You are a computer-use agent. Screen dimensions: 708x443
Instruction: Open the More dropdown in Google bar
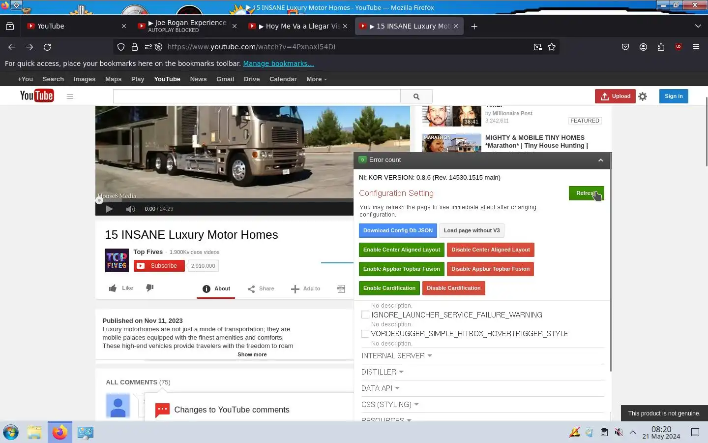click(316, 79)
